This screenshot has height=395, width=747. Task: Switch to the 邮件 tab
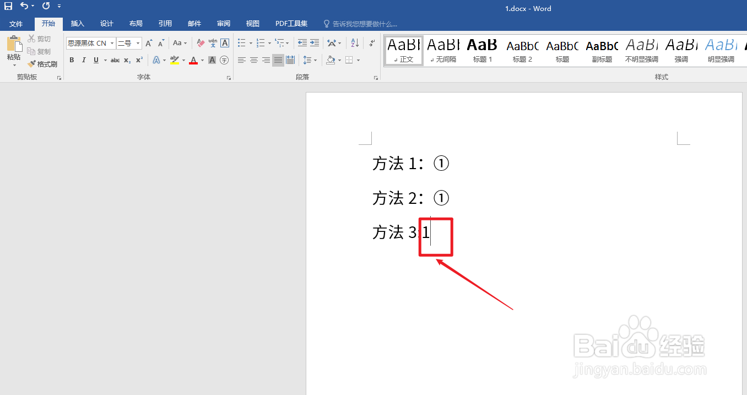(x=194, y=24)
